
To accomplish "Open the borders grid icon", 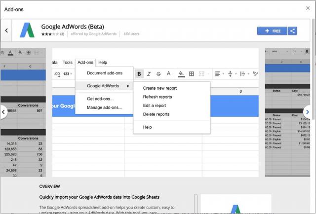I will pos(192,74).
